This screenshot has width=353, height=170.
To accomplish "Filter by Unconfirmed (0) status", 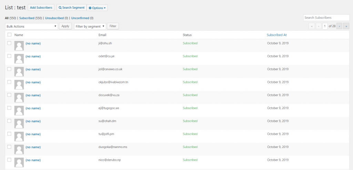I will point(82,18).
